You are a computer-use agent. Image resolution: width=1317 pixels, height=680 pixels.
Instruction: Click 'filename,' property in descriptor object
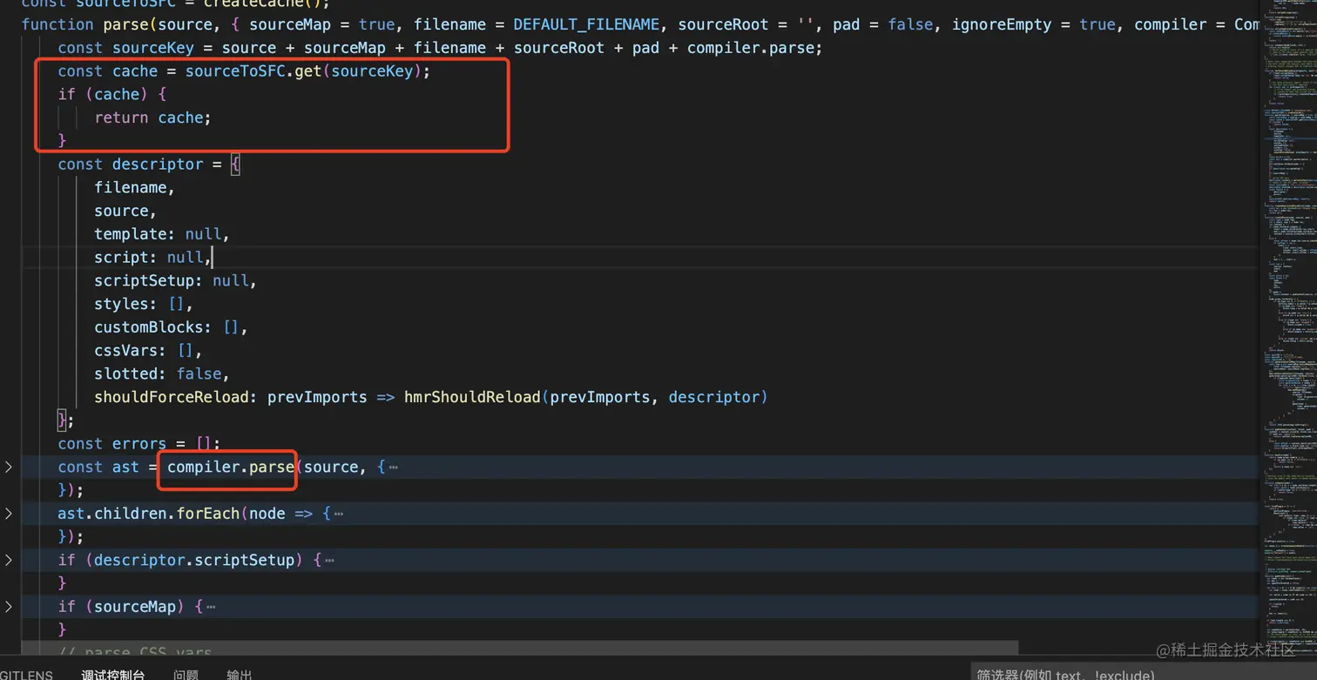pos(135,187)
